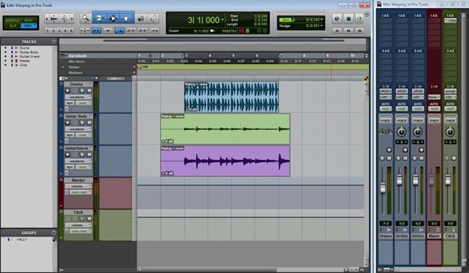Viewport: 469px width, 273px height.
Task: Select Drums in the Tracks list
Action: 25,48
